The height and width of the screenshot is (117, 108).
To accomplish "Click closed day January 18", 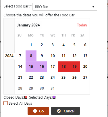I will 63,66.
